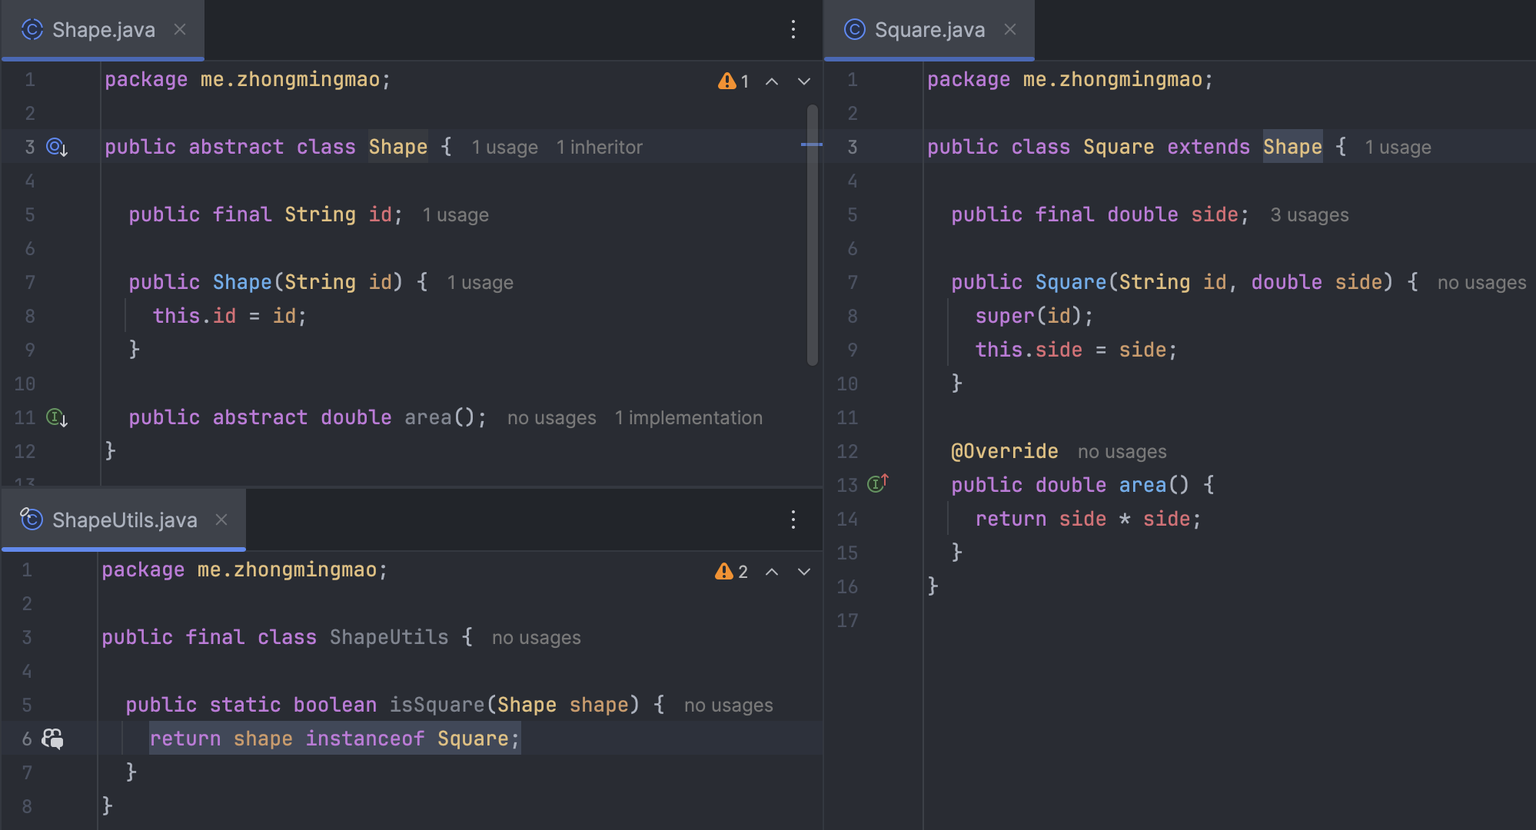Open tab options menu for Shape.java pane

(x=793, y=30)
